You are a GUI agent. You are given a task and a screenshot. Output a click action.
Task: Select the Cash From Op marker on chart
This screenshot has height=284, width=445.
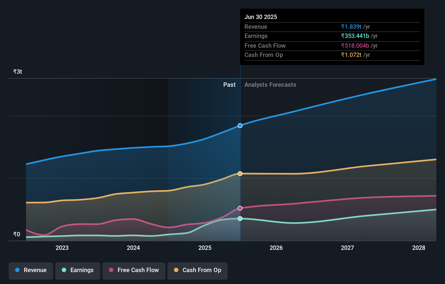coord(240,173)
